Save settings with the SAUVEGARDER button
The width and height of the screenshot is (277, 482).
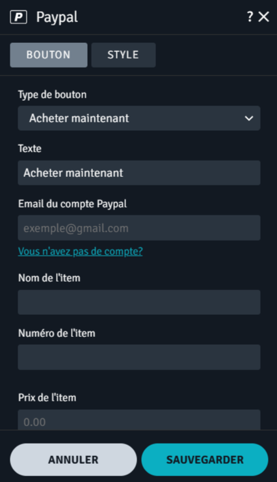click(x=205, y=460)
